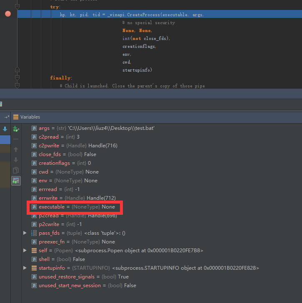Viewport: 302px width, 303px height.
Task: Click the 'Child is launched' comment line
Action: (132, 86)
